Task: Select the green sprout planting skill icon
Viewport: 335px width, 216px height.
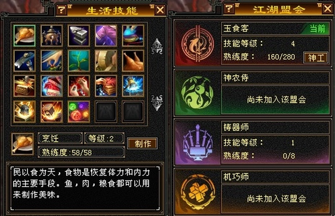Action: 79,61
